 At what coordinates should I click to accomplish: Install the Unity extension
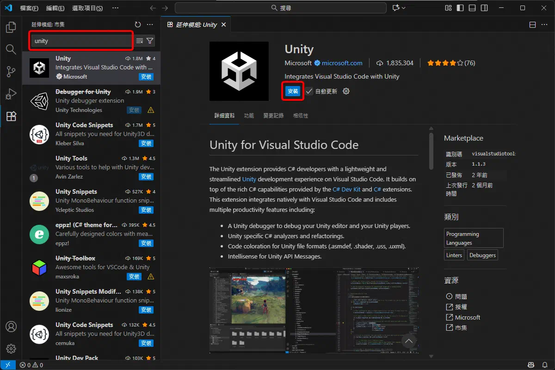292,91
